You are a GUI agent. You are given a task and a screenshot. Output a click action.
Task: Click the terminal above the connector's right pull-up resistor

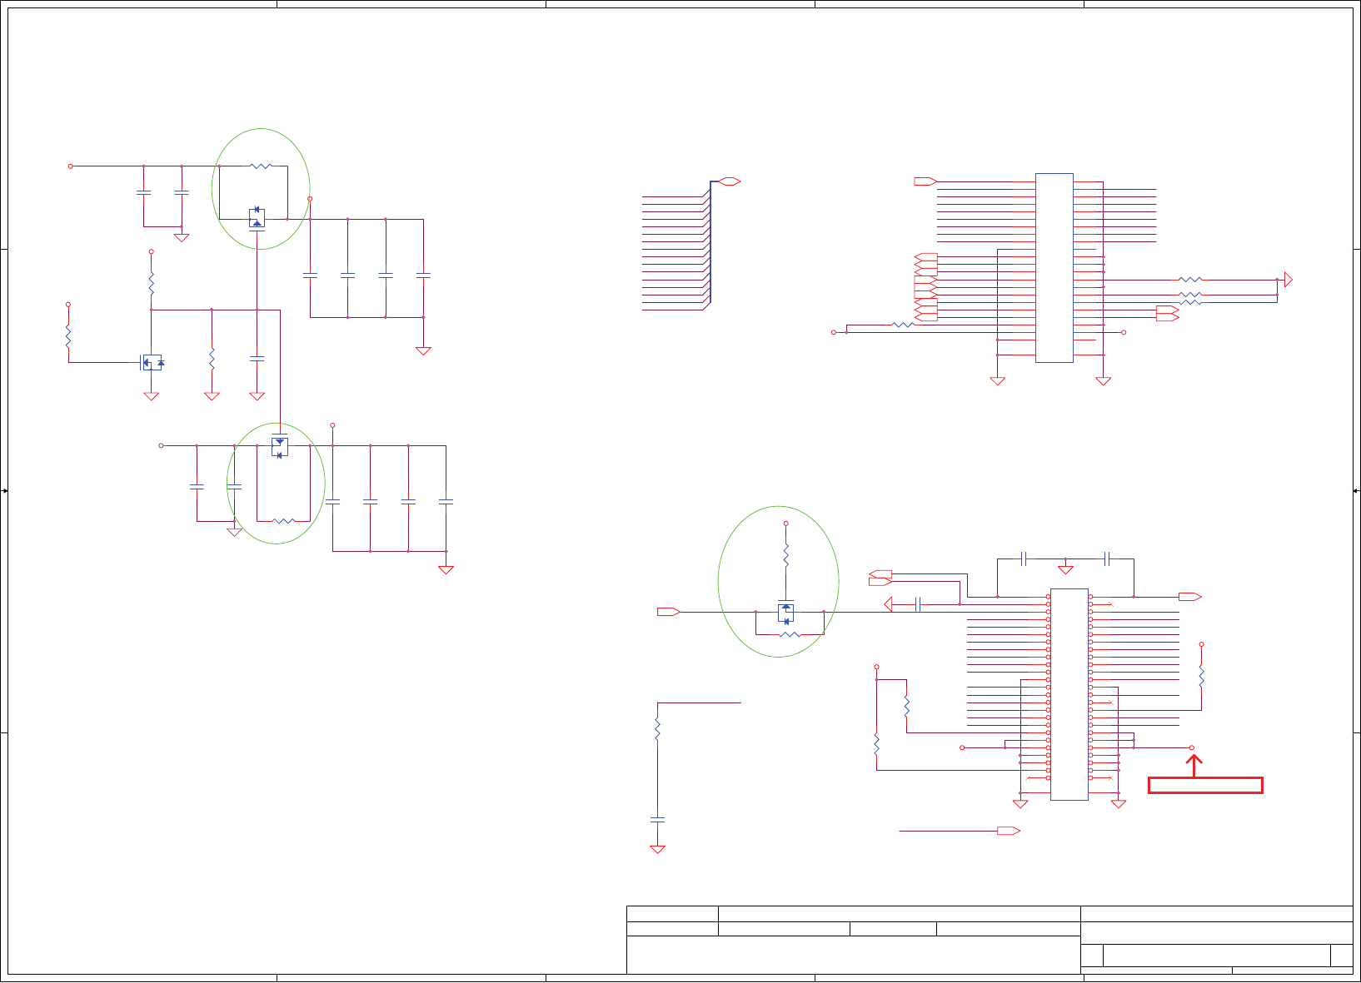pos(1201,644)
